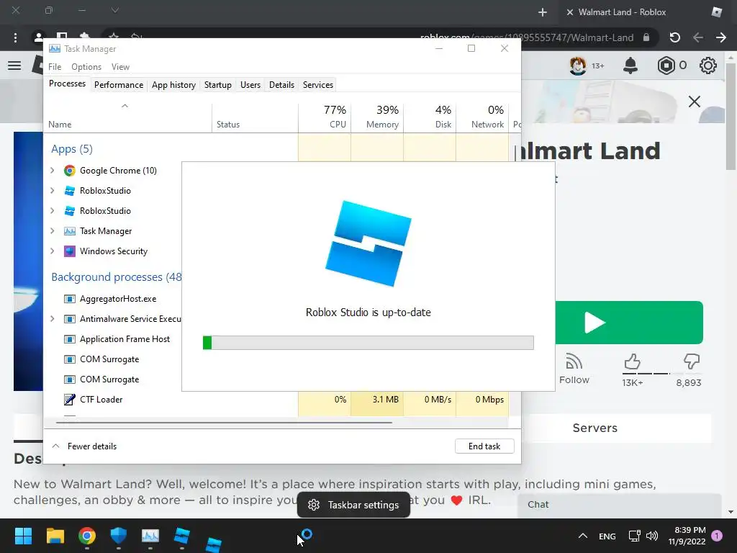Open Taskbar settings popup
The image size is (737, 553).
click(353, 505)
